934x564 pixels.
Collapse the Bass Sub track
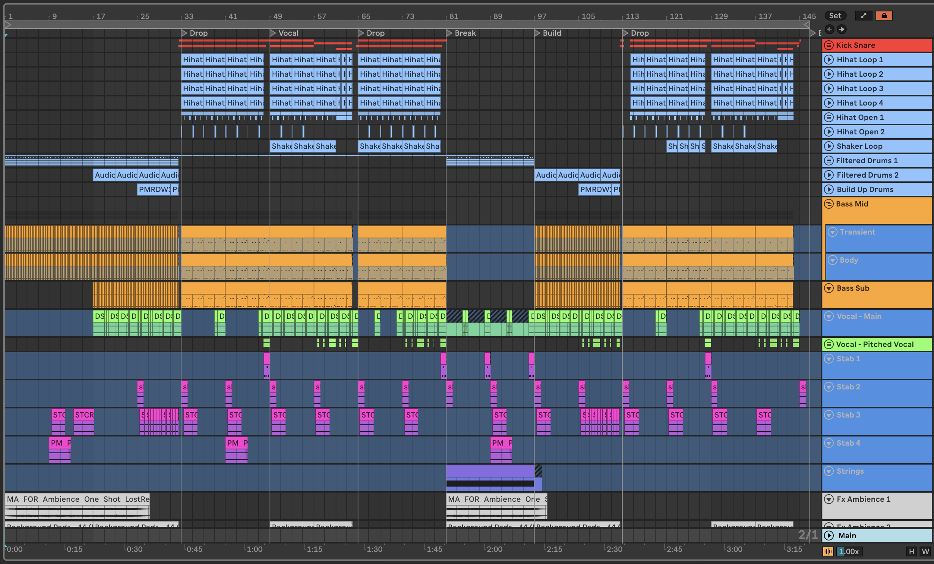pyautogui.click(x=829, y=288)
